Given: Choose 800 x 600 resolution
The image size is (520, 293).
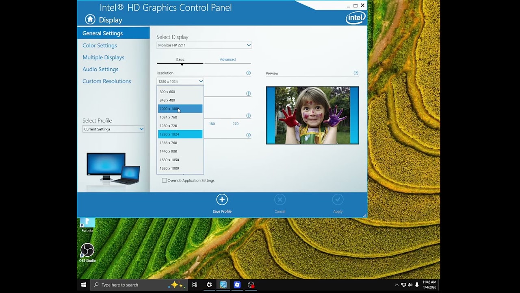Looking at the screenshot, I should pyautogui.click(x=180, y=92).
